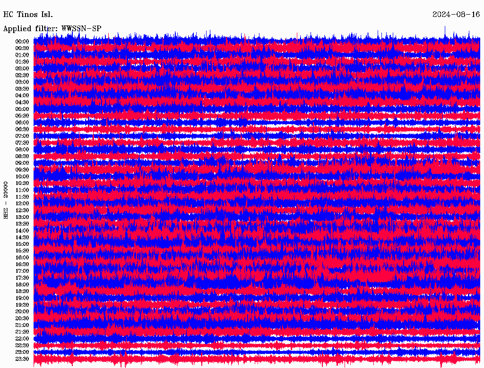Click the 20:30 time label
This screenshot has width=484, height=368.
pyautogui.click(x=22, y=318)
